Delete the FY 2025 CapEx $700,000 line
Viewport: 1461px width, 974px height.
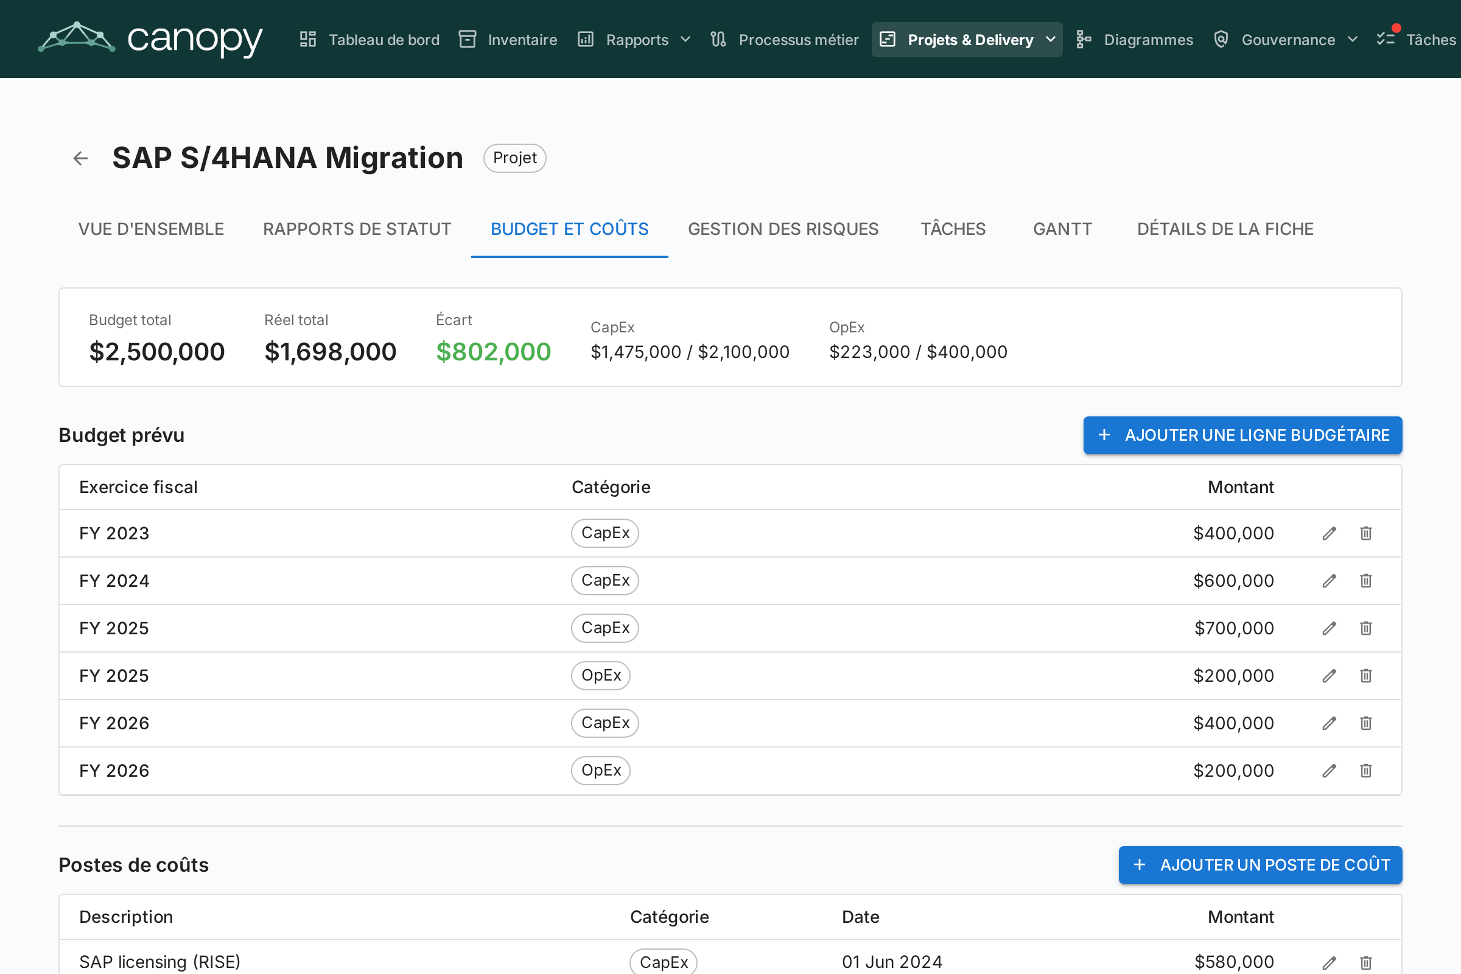point(1366,629)
